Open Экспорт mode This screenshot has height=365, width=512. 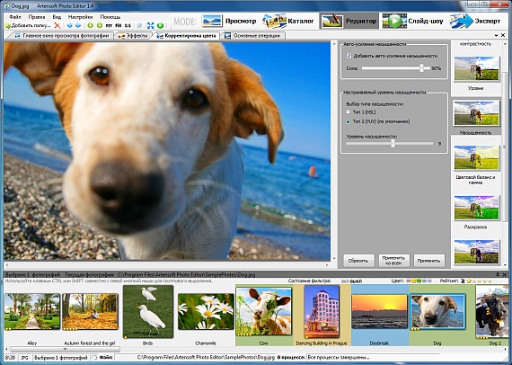coord(475,21)
